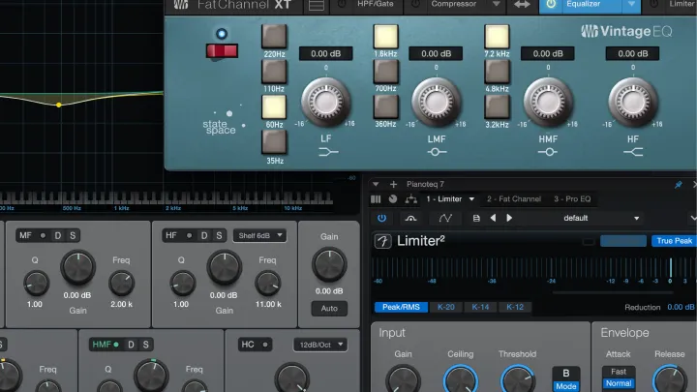Click the LMF peak filter shape icon

click(x=437, y=153)
